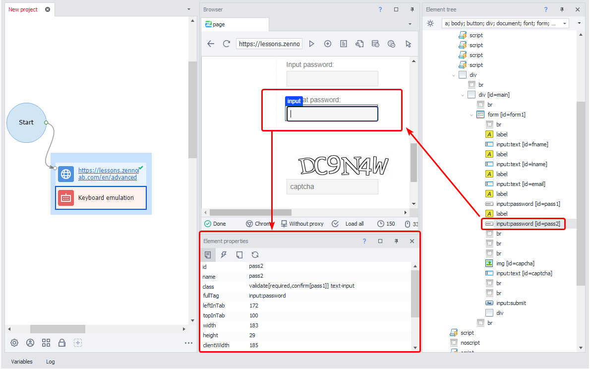Toggle the pin on Element properties panel
Viewport: 590px width, 369px height.
(x=396, y=241)
